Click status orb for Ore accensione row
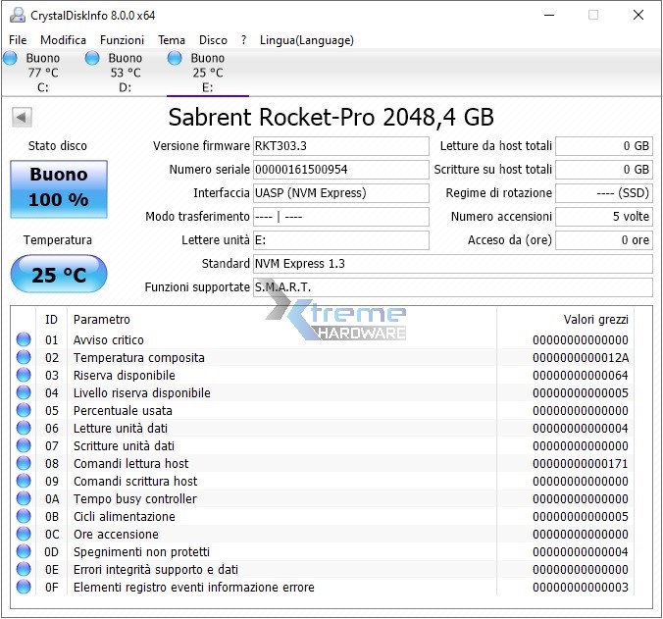This screenshot has width=663, height=619. (24, 535)
